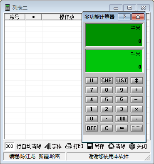Screen dimensions: 154x164
Task: Click the divide operator key
Action: [x=137, y=119]
